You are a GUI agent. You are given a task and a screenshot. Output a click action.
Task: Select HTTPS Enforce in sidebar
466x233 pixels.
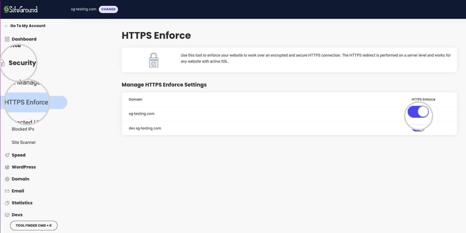(26, 102)
